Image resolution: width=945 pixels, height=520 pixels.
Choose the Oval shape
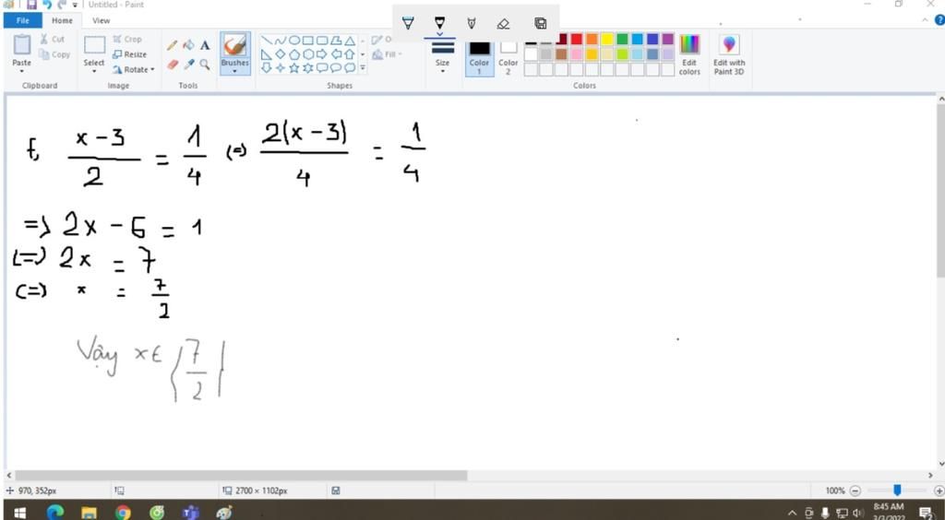point(294,41)
